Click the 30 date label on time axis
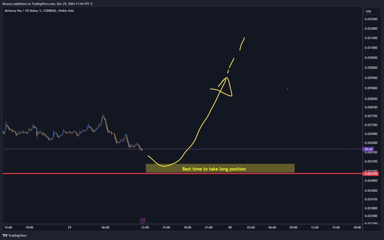This screenshot has width=384, height=240. [230, 227]
